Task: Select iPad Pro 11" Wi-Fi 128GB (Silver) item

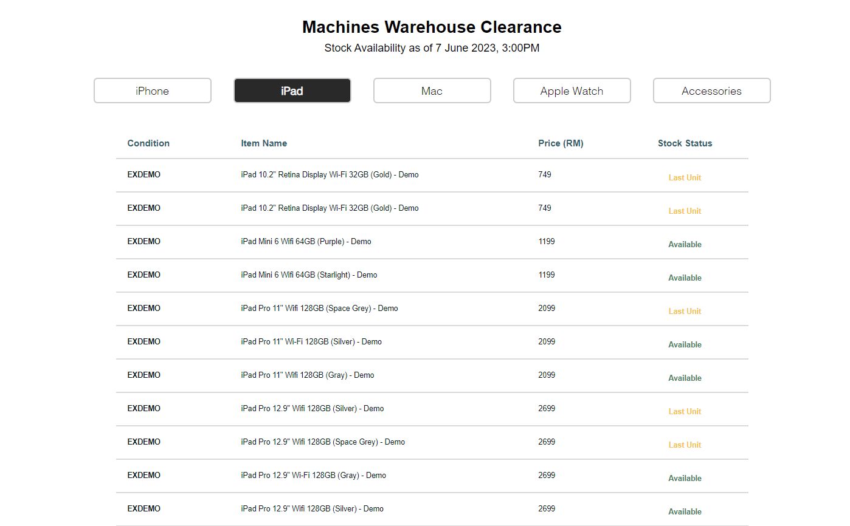Action: (x=311, y=341)
